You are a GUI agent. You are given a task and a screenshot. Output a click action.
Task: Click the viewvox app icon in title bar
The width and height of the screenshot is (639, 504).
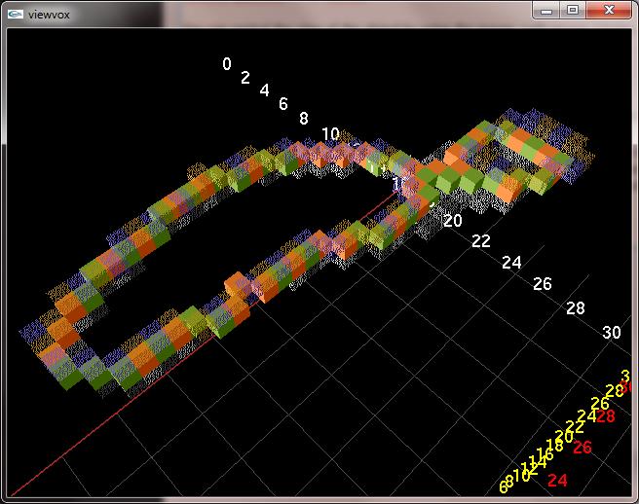15,15
